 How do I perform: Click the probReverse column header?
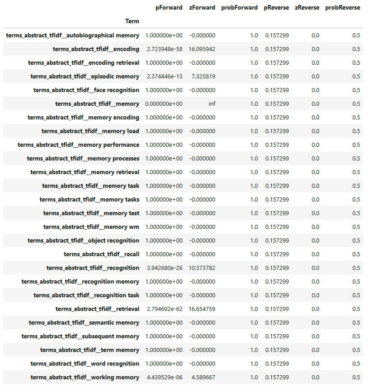343,8
